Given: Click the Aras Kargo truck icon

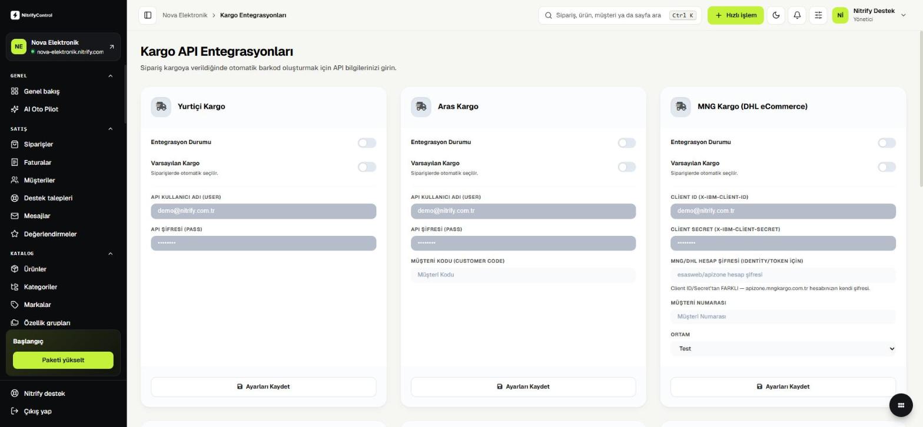Looking at the screenshot, I should pyautogui.click(x=421, y=107).
